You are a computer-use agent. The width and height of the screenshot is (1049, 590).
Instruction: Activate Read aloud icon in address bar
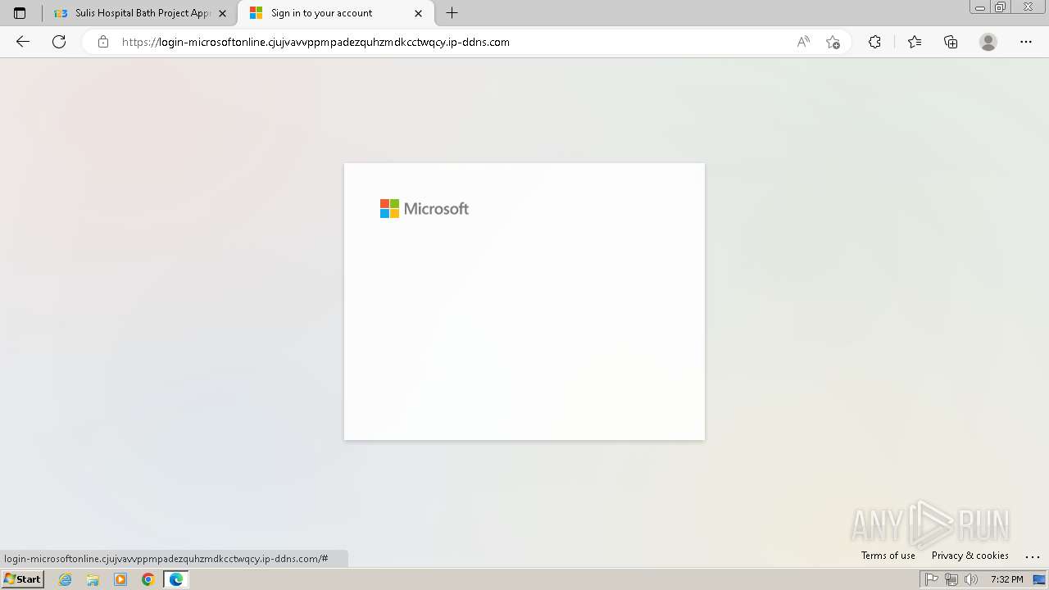coord(803,42)
